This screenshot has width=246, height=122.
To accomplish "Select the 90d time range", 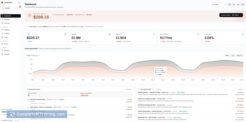I will pyautogui.click(x=243, y=5).
